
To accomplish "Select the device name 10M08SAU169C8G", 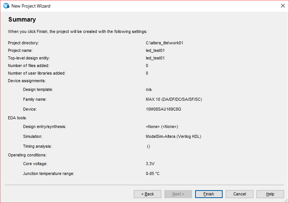I will [x=163, y=109].
